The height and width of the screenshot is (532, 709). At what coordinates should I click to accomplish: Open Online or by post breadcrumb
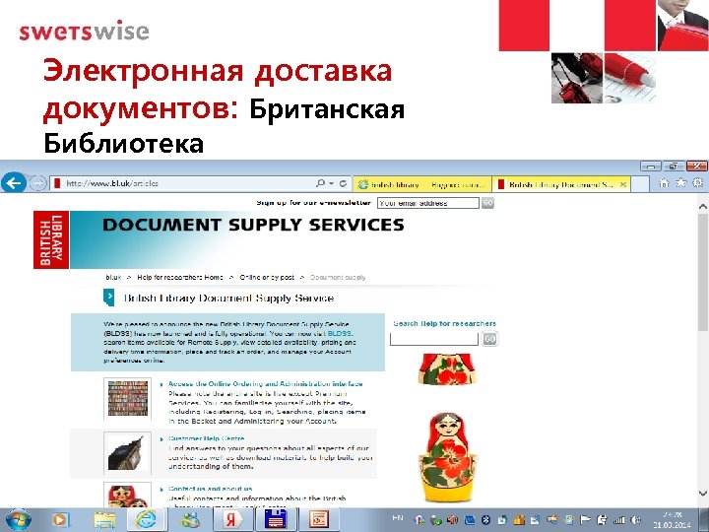pyautogui.click(x=267, y=277)
